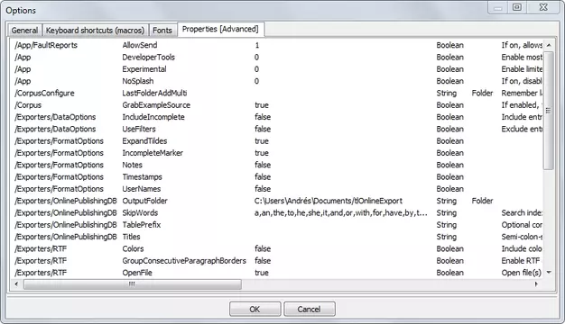The height and width of the screenshot is (324, 565).
Task: Click the String type of TablePrefix
Action: pos(447,225)
